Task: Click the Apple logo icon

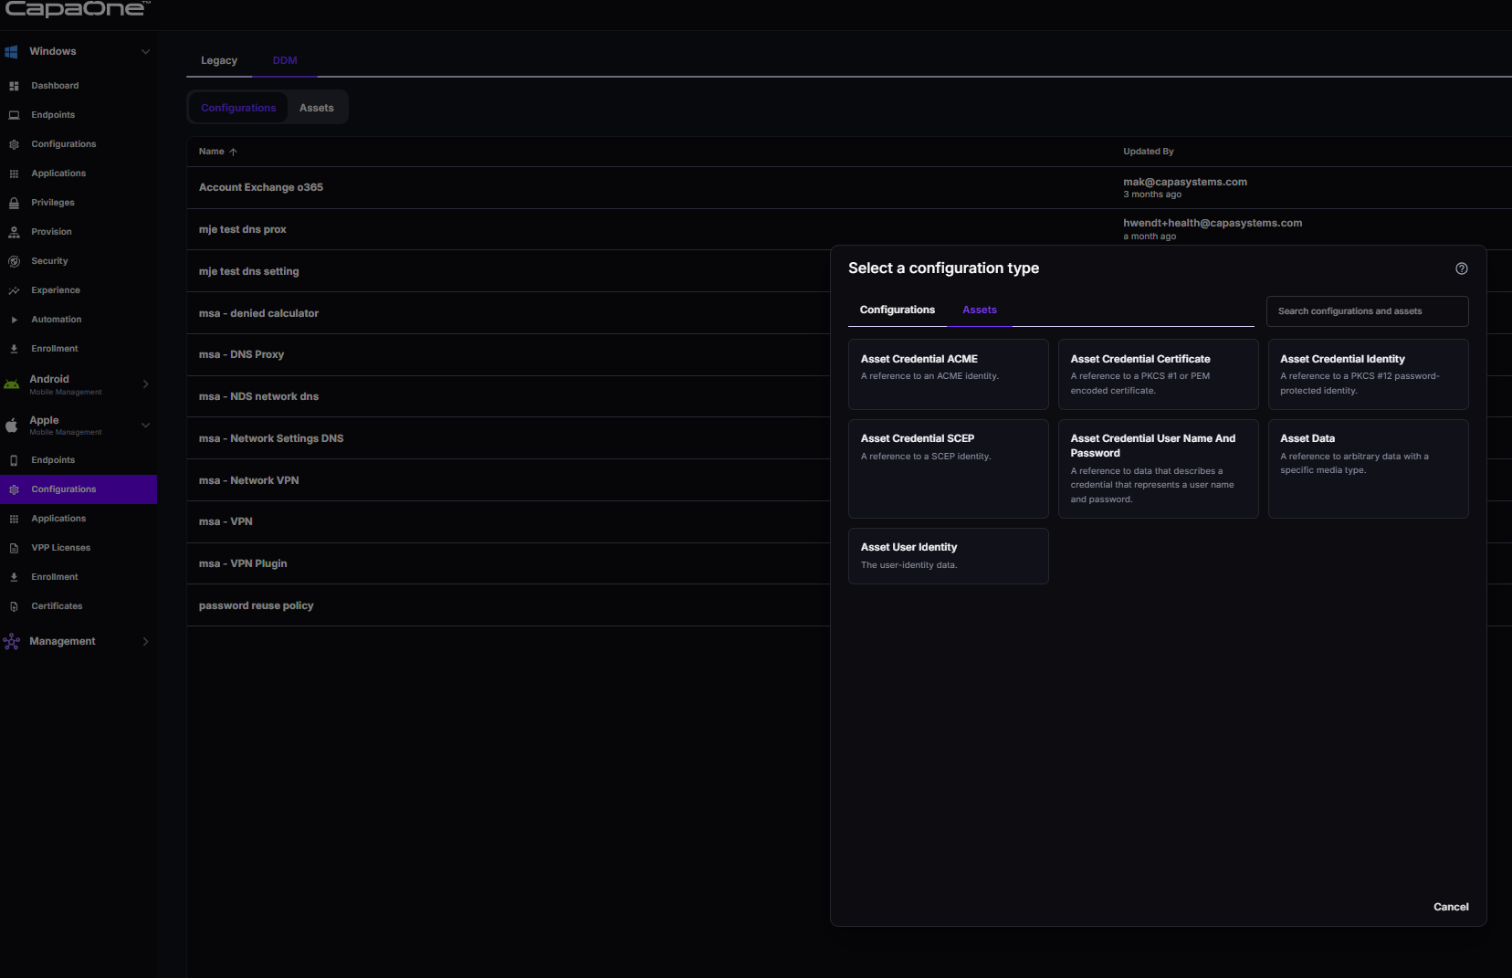Action: (12, 426)
